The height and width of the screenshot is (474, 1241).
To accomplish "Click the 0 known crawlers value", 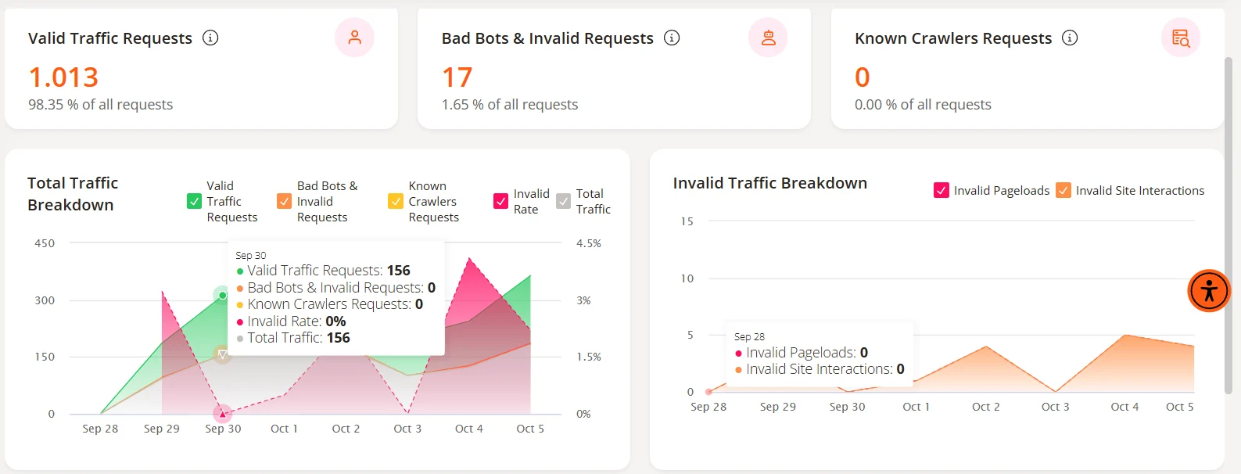I will pos(863,77).
